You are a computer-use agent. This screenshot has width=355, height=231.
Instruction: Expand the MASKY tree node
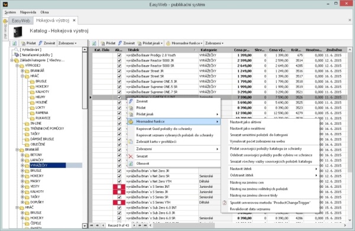point(22,181)
